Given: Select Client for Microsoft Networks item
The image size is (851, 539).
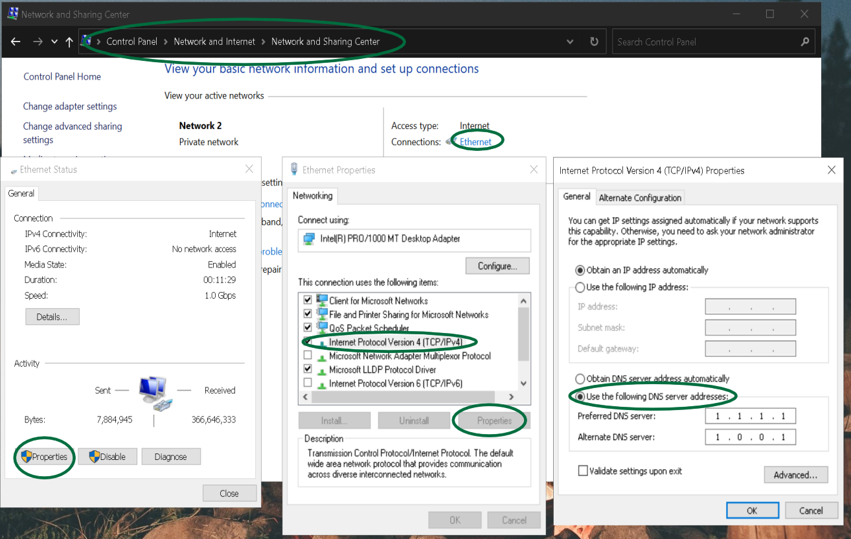Looking at the screenshot, I should point(378,301).
